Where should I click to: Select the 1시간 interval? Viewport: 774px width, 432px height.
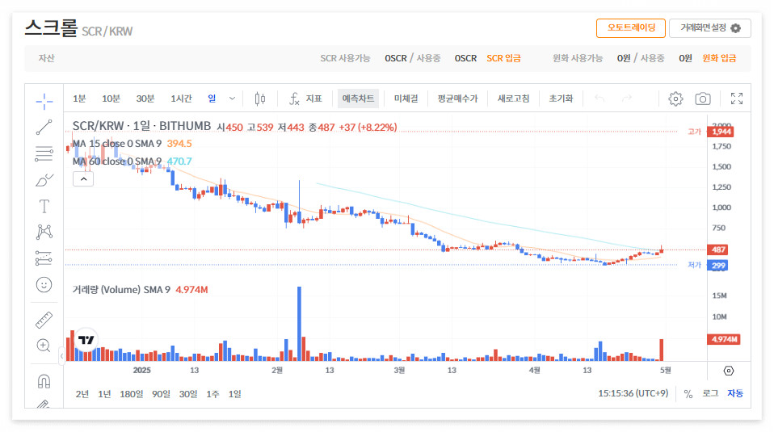coord(181,99)
